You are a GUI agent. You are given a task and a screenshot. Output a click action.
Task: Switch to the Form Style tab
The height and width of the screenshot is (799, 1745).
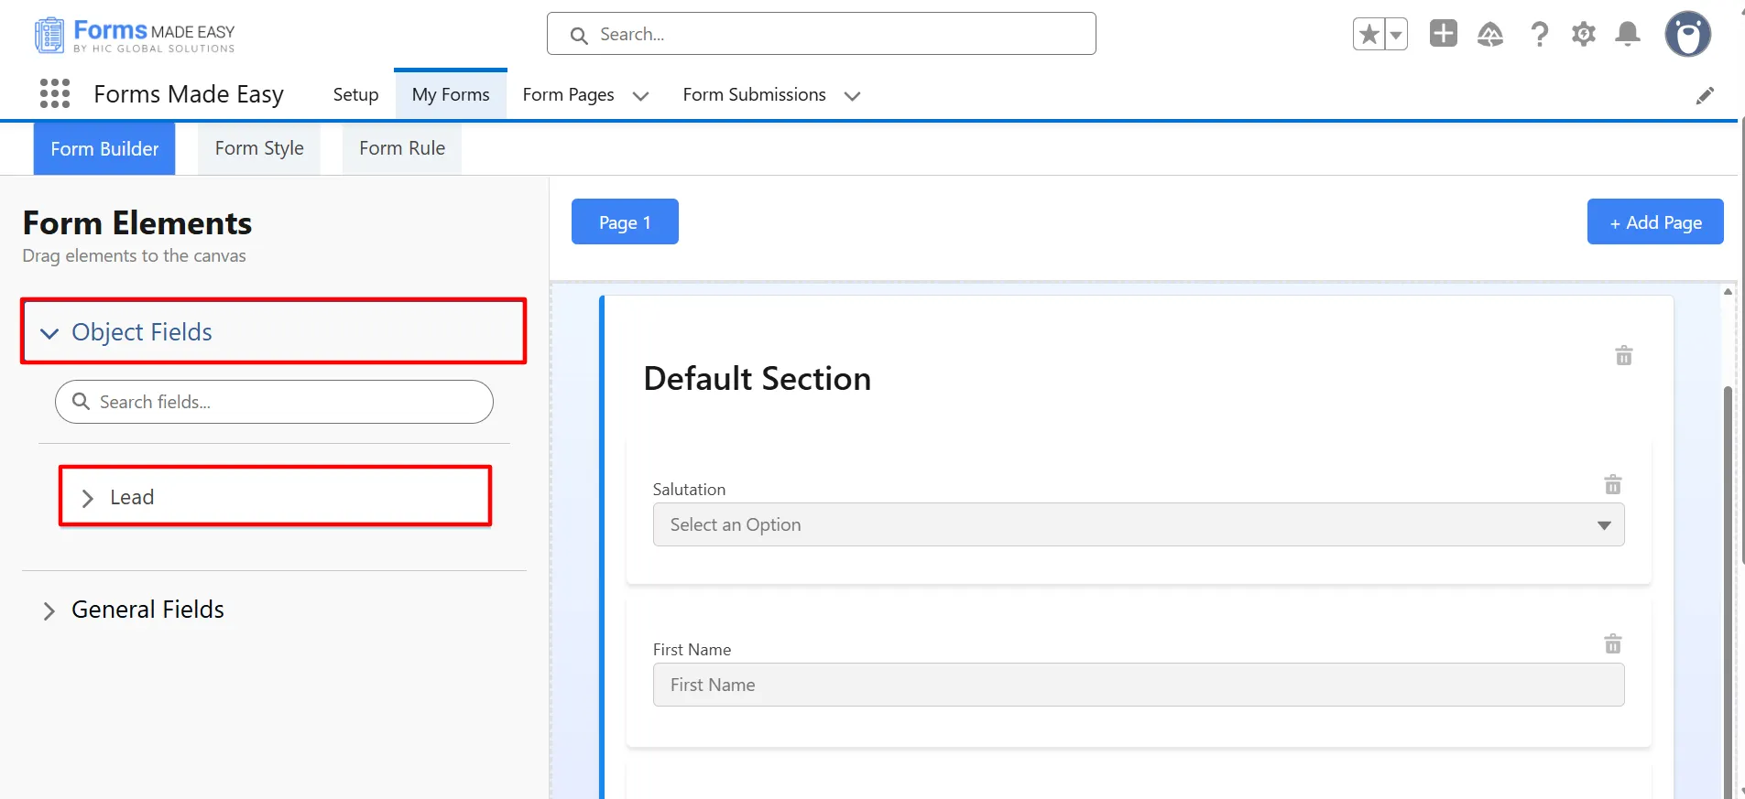(259, 148)
